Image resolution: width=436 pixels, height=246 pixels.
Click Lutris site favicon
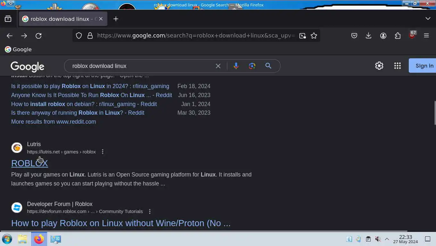(17, 148)
